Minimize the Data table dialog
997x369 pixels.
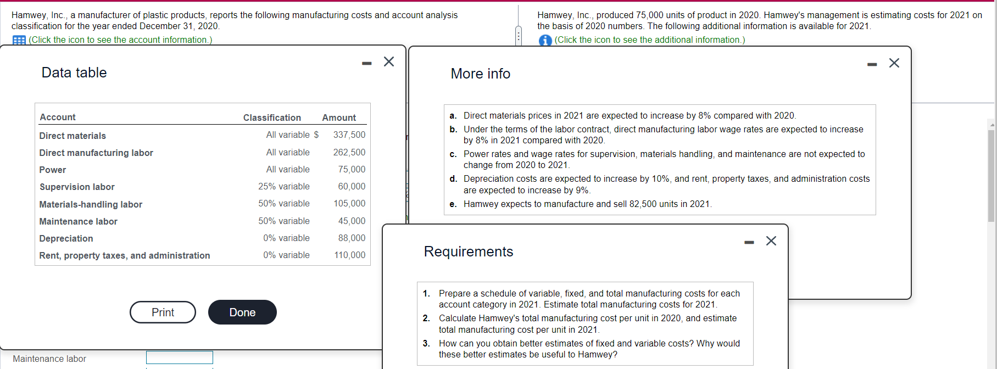[x=366, y=64]
